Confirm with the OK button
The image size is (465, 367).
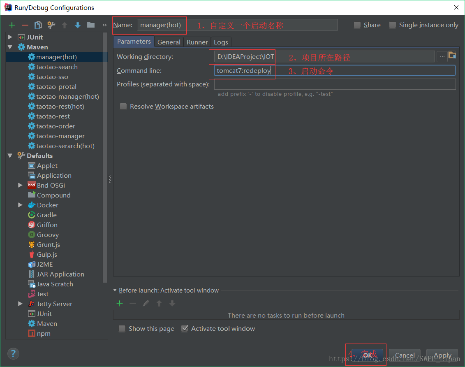tap(368, 355)
